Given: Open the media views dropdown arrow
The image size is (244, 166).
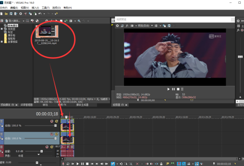Looking at the screenshot, I should [75, 21].
